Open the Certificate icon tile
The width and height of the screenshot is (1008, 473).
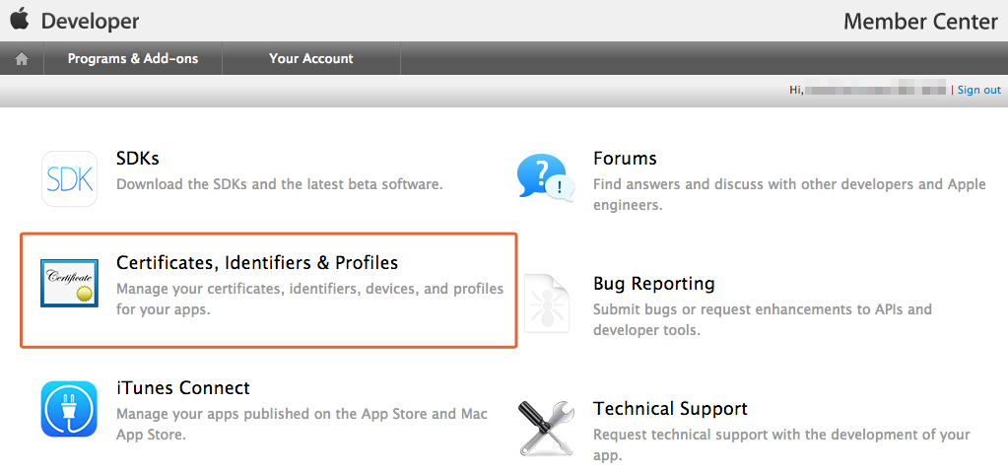[69, 284]
